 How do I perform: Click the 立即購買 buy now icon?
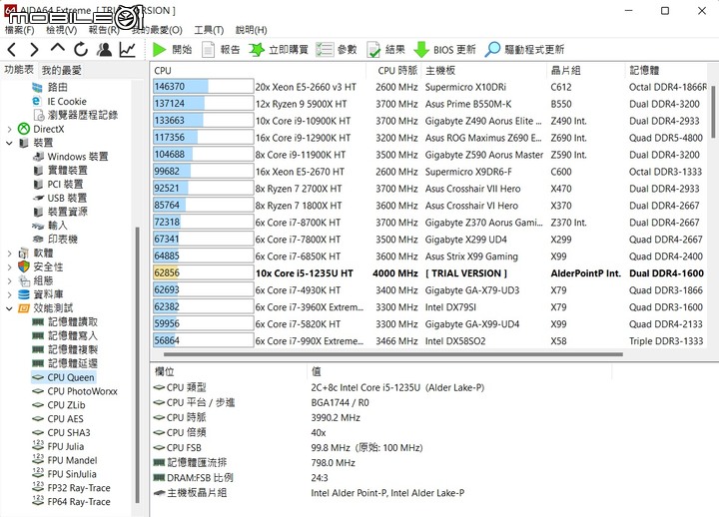coord(257,50)
